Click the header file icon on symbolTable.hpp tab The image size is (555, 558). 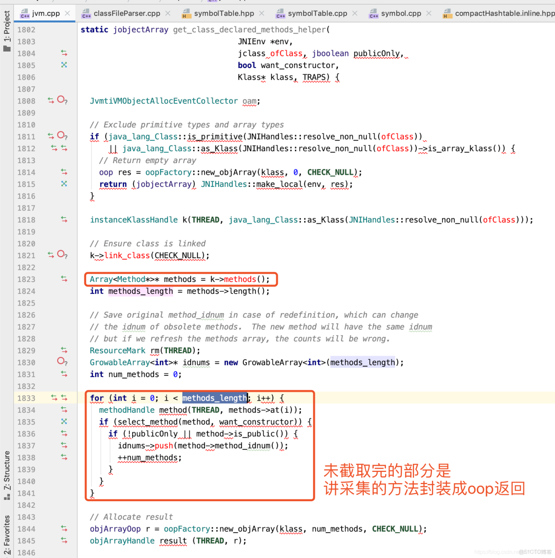pyautogui.click(x=187, y=13)
